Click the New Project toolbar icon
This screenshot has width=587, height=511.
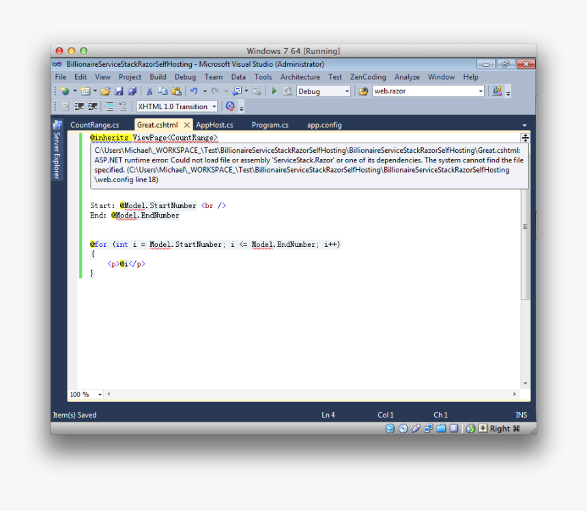click(x=65, y=91)
